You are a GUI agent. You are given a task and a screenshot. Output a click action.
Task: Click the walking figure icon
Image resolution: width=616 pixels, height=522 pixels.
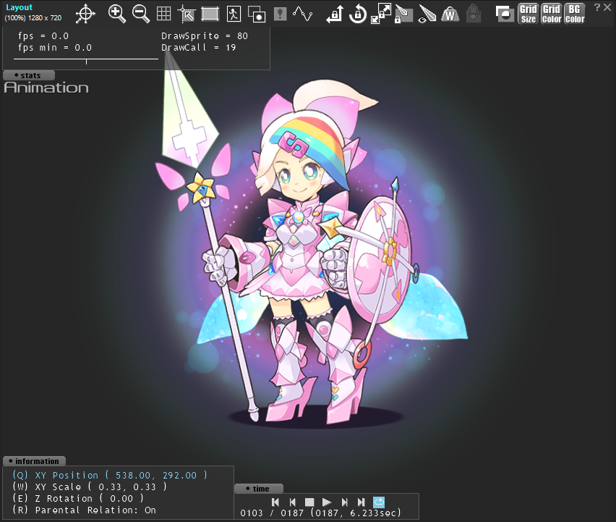[x=234, y=14]
